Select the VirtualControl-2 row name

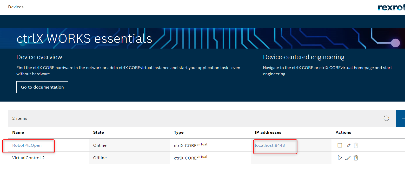tap(28, 158)
